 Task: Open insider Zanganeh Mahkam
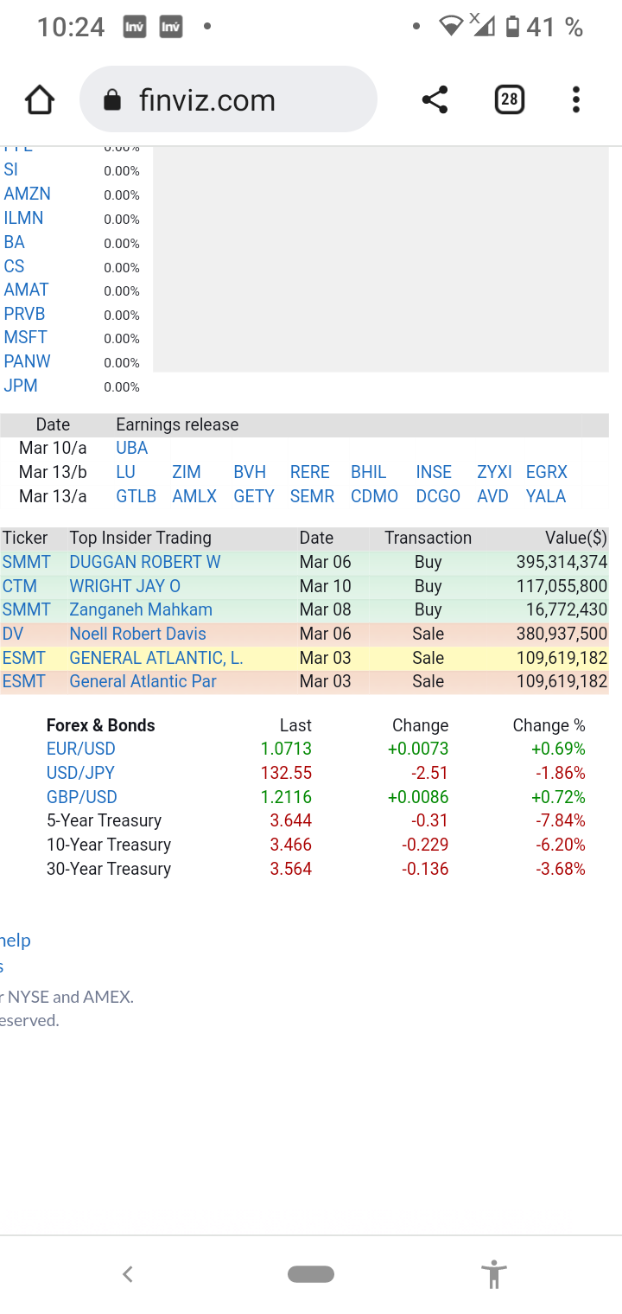(x=141, y=609)
